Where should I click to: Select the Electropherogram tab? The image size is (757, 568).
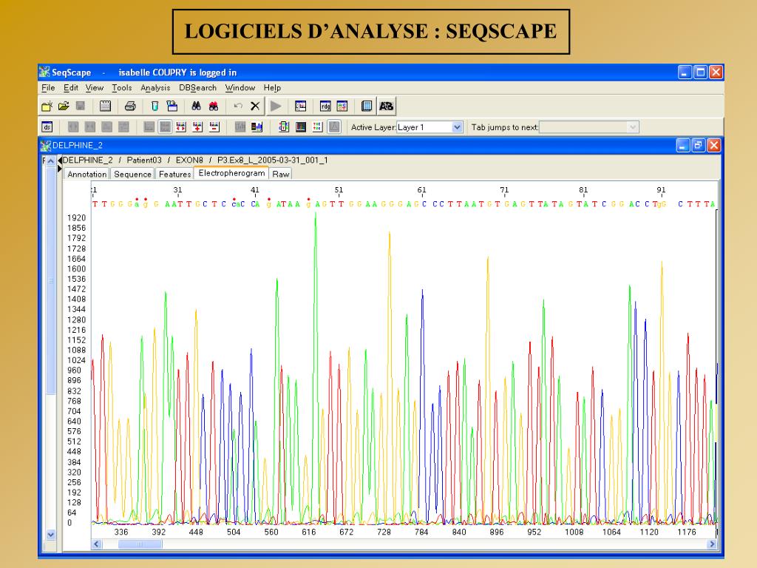point(231,173)
